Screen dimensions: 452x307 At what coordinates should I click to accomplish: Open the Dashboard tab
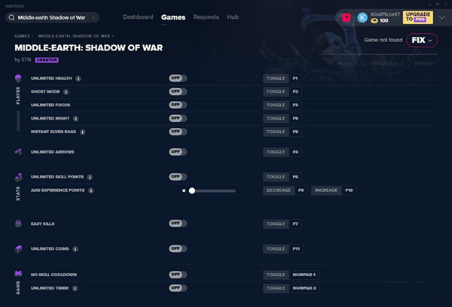[x=138, y=17]
